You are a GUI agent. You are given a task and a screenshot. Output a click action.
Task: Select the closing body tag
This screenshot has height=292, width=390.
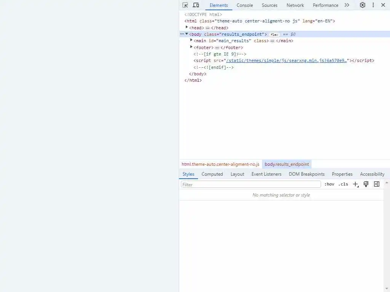click(198, 74)
